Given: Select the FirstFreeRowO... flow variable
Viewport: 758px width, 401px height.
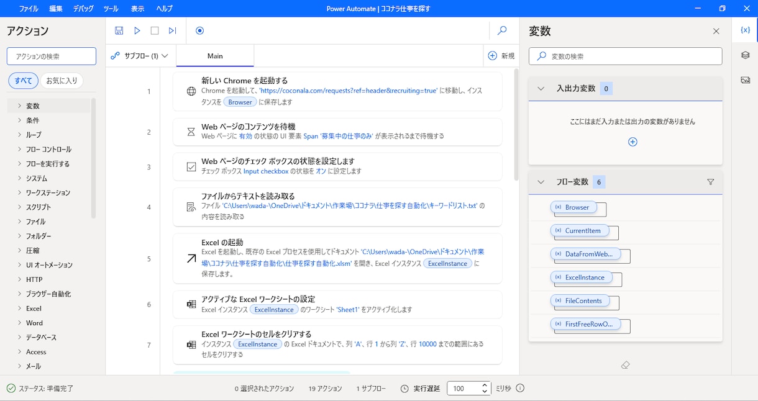Looking at the screenshot, I should [585, 324].
